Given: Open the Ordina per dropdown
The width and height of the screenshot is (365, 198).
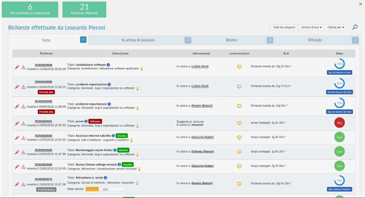Looking at the screenshot, I should [336, 27].
